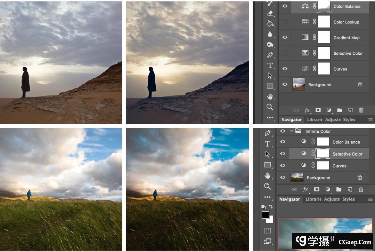Click the Quick Mask mode icon
This screenshot has height=251, width=375.
267,230
